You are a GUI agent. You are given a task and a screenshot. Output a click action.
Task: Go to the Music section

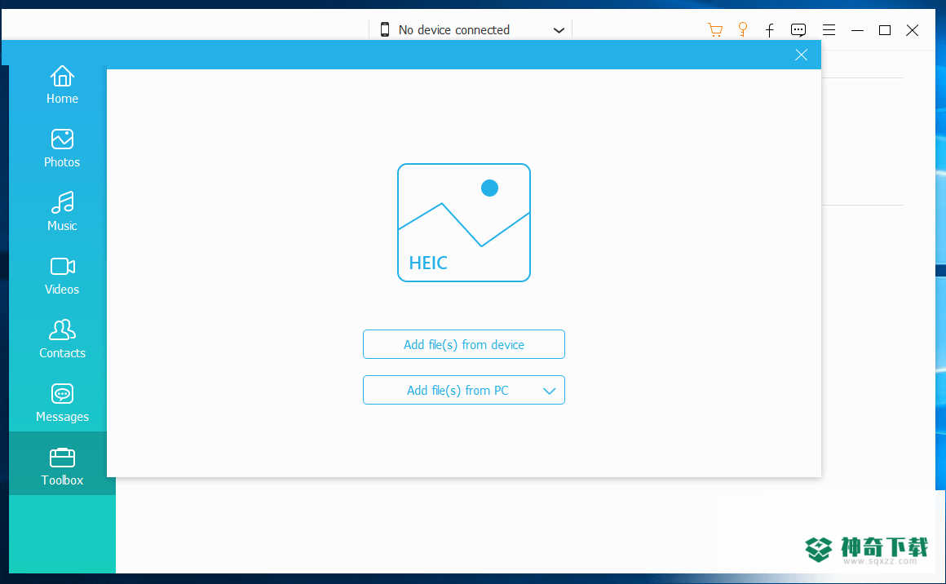tap(62, 212)
